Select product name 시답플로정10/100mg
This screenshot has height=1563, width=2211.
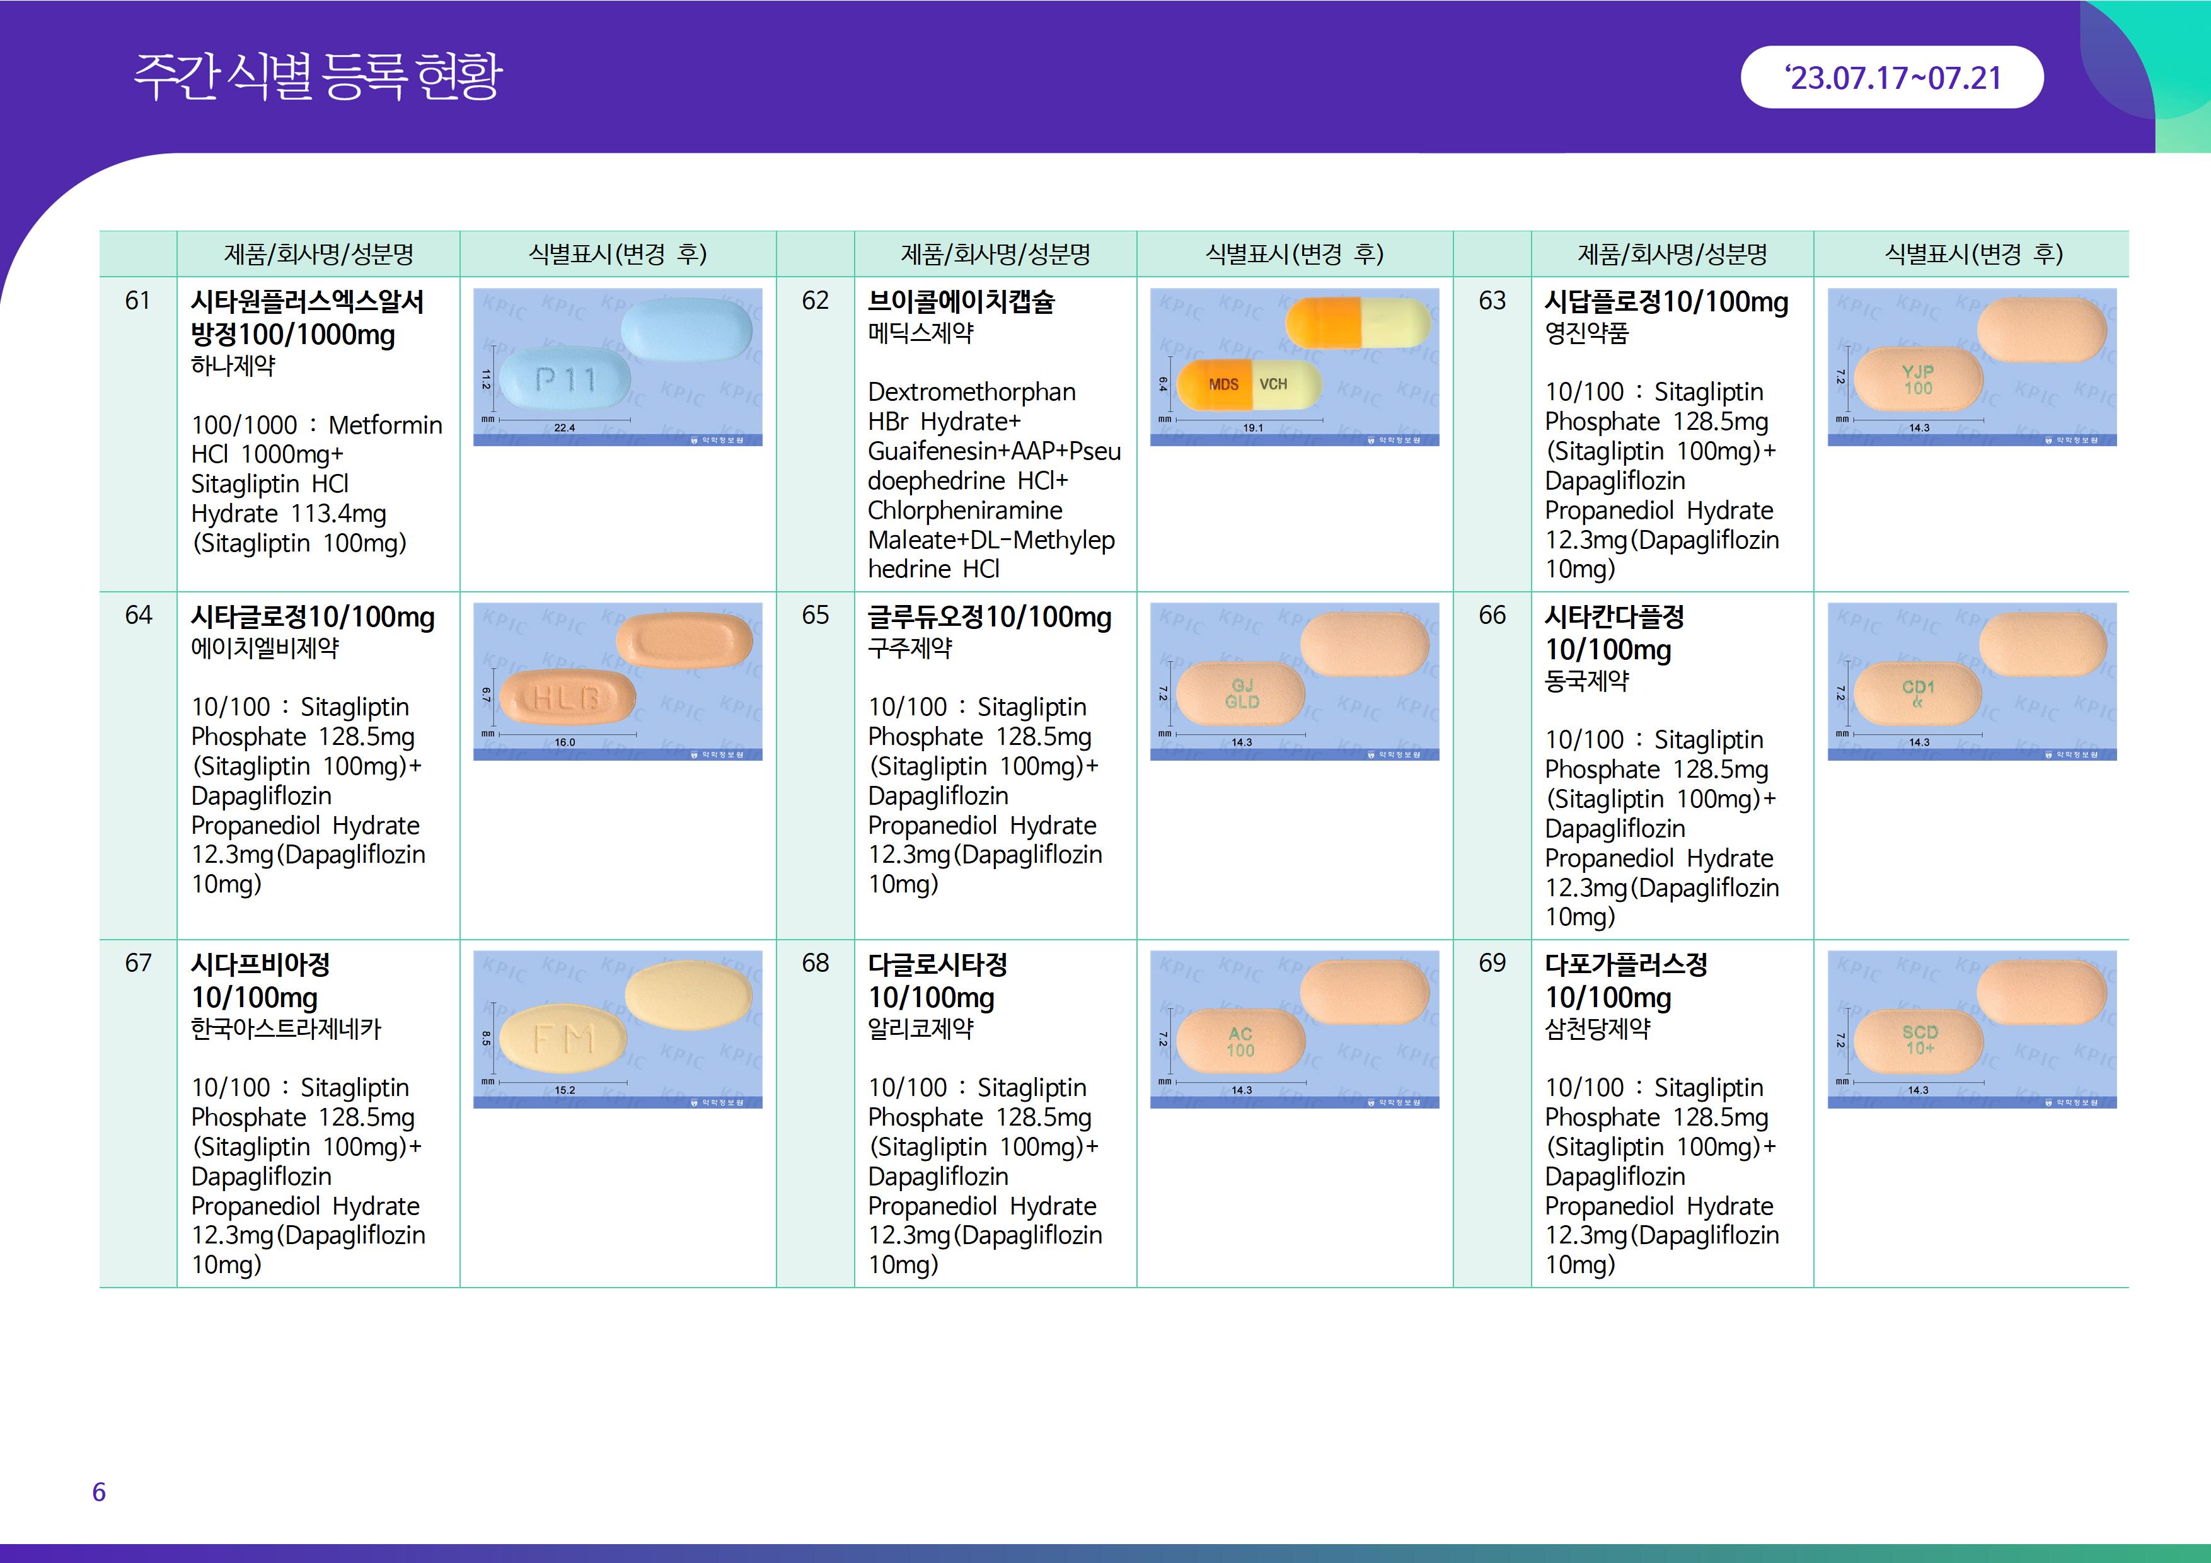coord(1666,301)
